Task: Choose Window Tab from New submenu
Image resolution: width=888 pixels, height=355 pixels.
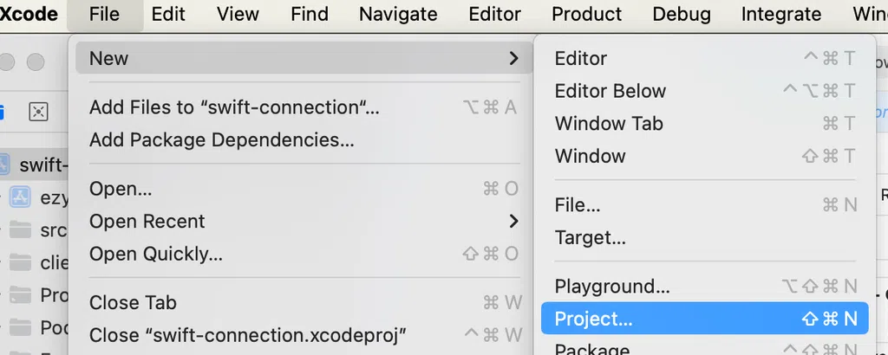Action: 704,123
